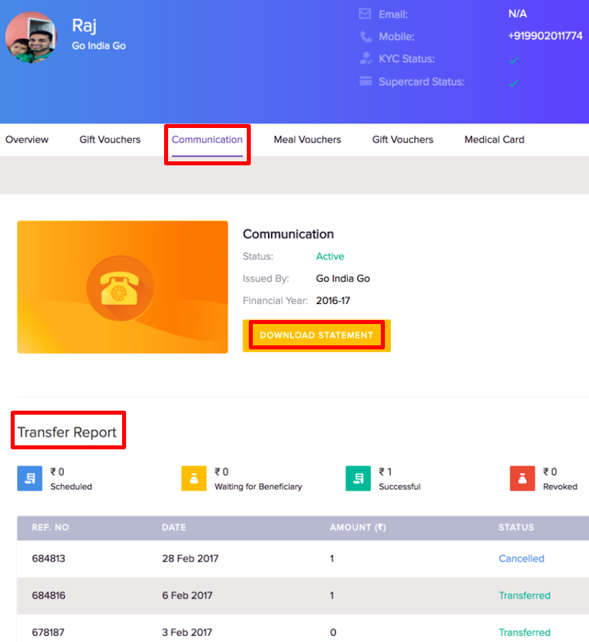Click the Download Statement button

pyautogui.click(x=317, y=335)
